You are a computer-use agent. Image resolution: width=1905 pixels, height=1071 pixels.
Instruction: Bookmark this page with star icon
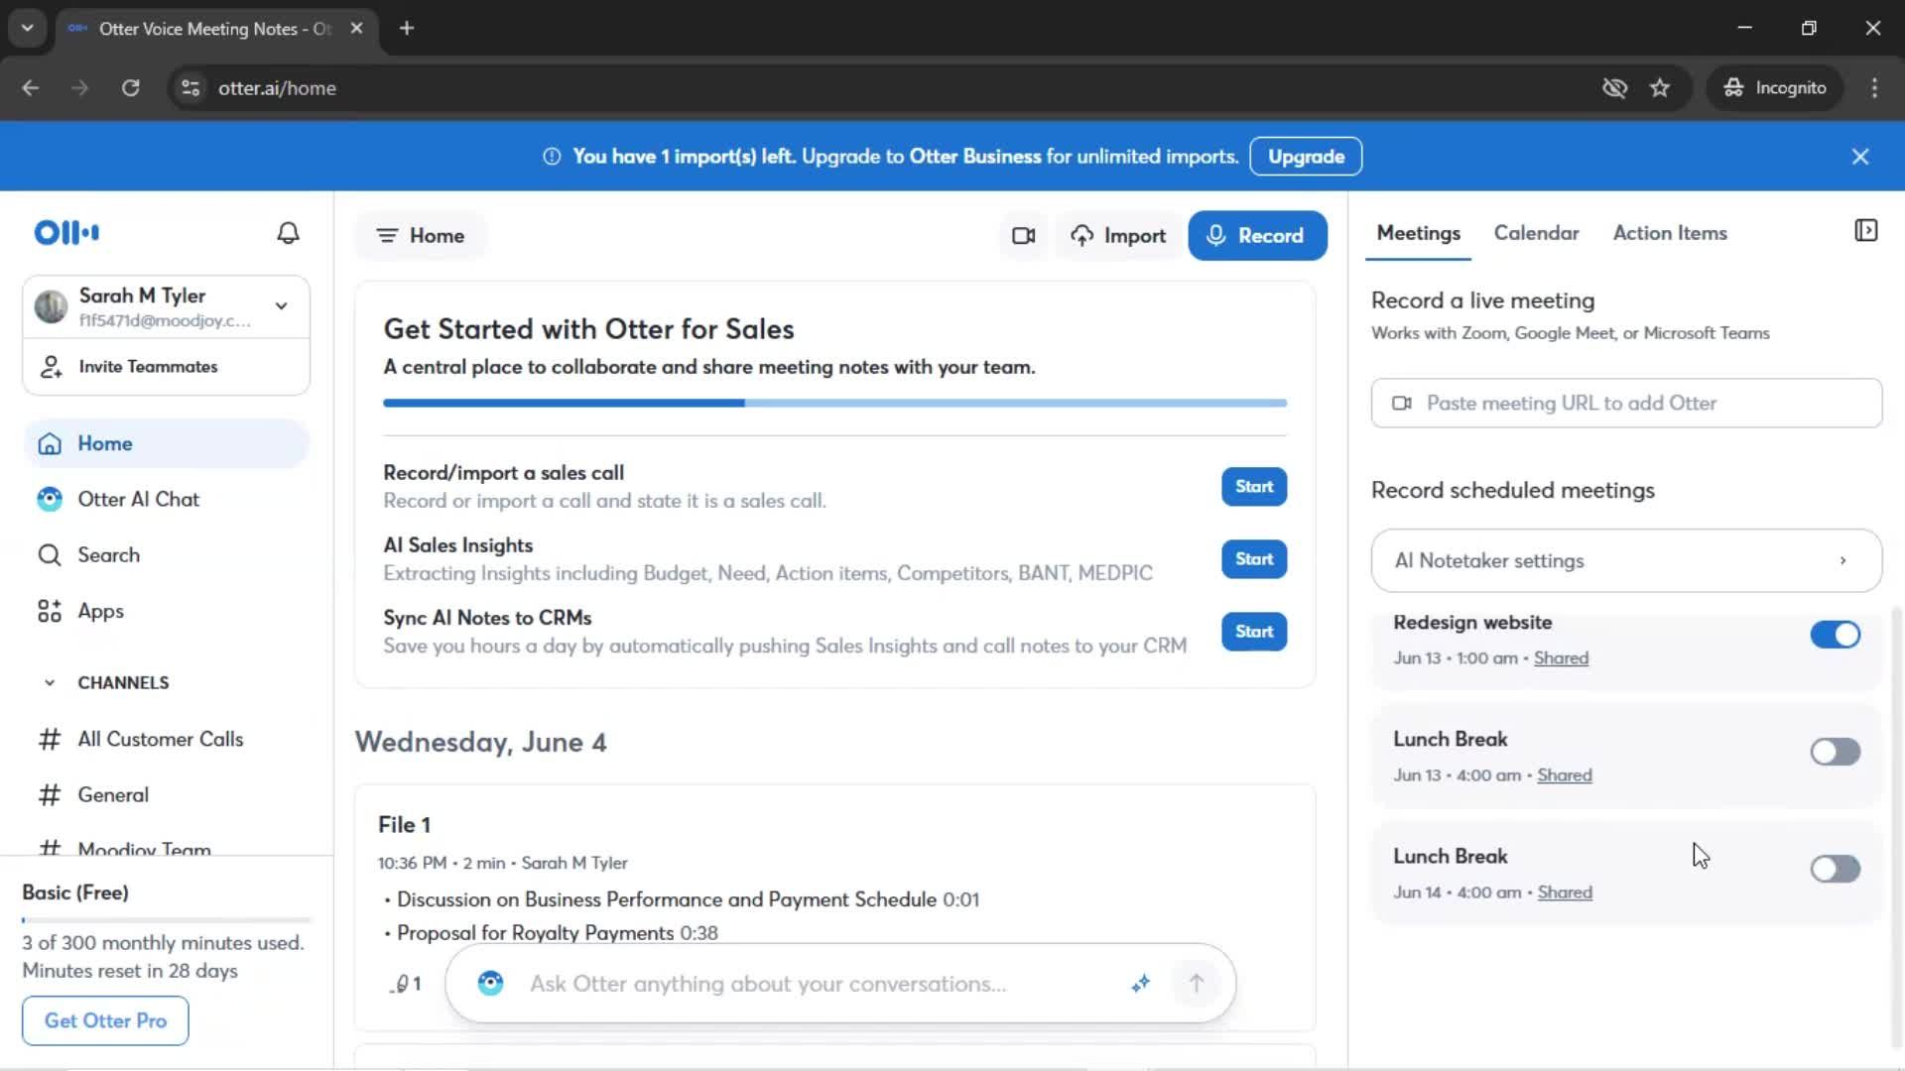pyautogui.click(x=1660, y=88)
